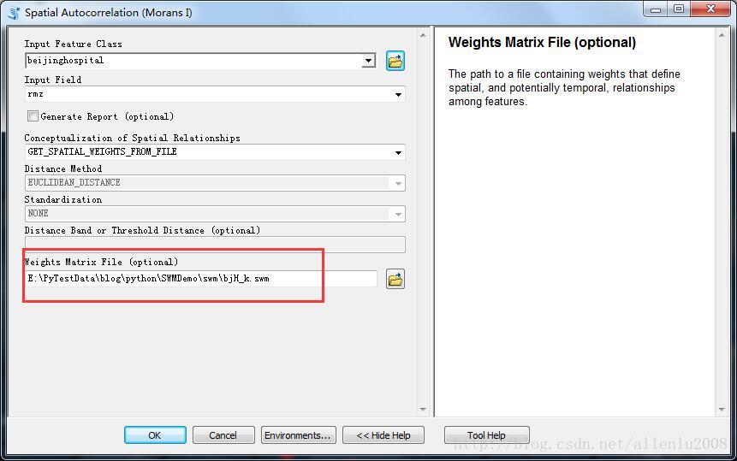Image resolution: width=737 pixels, height=461 pixels.
Task: Open the Distance Method EUCLIDEAN_DISTANCE dropdown
Action: tap(398, 183)
